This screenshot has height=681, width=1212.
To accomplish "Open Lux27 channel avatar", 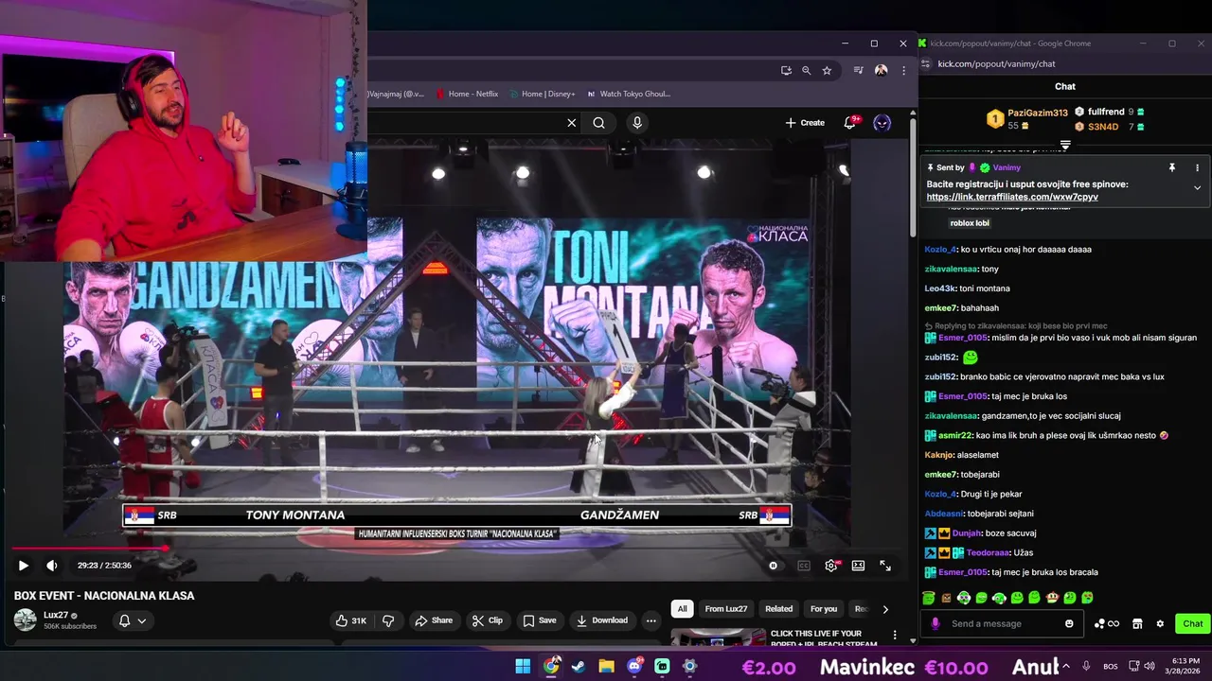I will [x=26, y=620].
